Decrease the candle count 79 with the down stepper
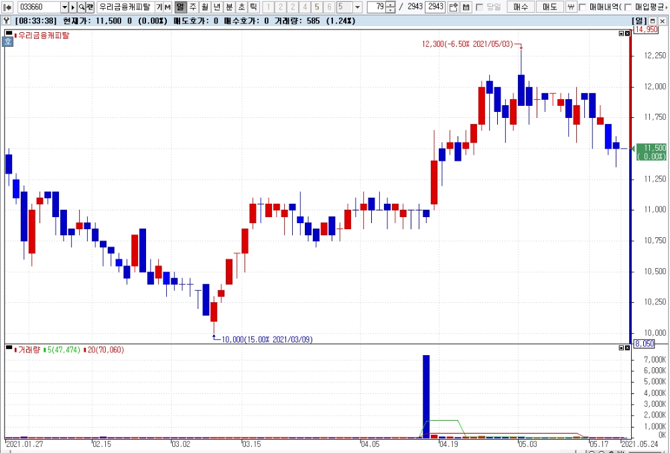The height and width of the screenshot is (453, 670). (391, 9)
